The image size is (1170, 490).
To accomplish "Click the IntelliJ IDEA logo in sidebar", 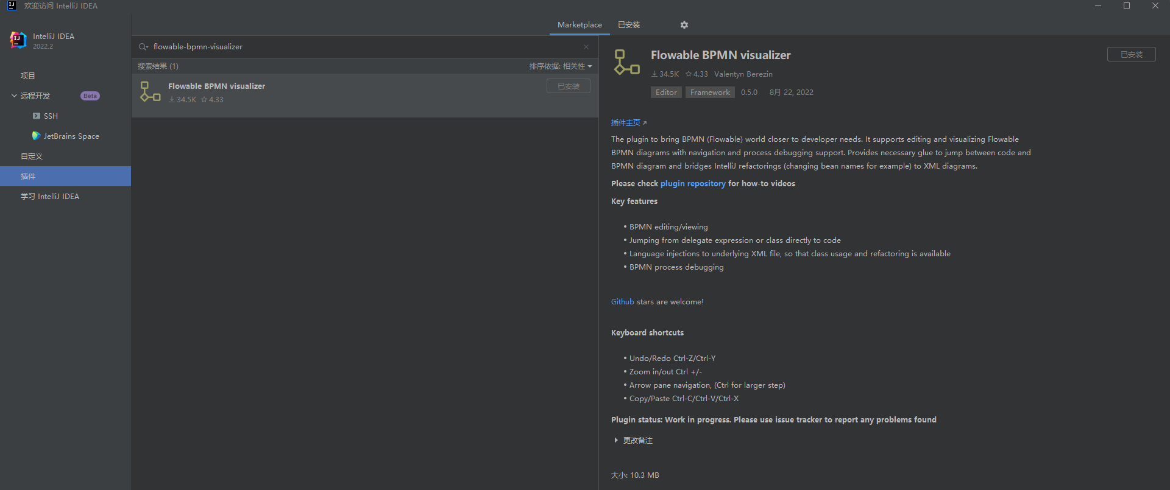I will click(x=18, y=40).
